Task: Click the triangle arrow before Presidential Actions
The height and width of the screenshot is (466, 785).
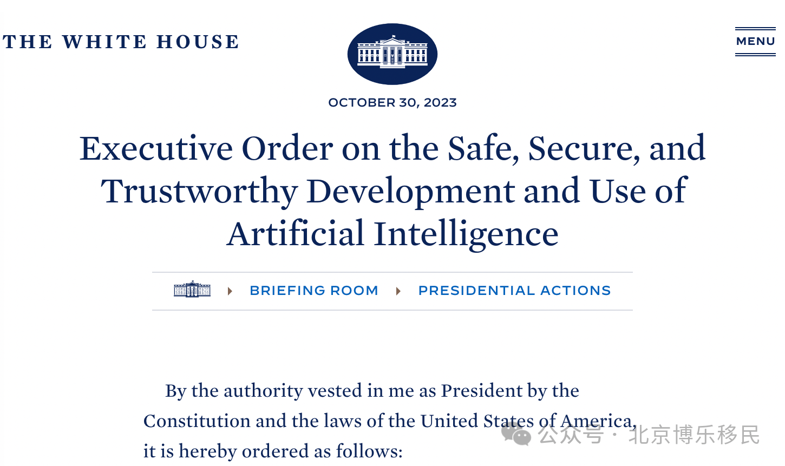Action: 398,291
